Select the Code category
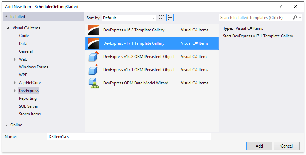 tap(24, 36)
